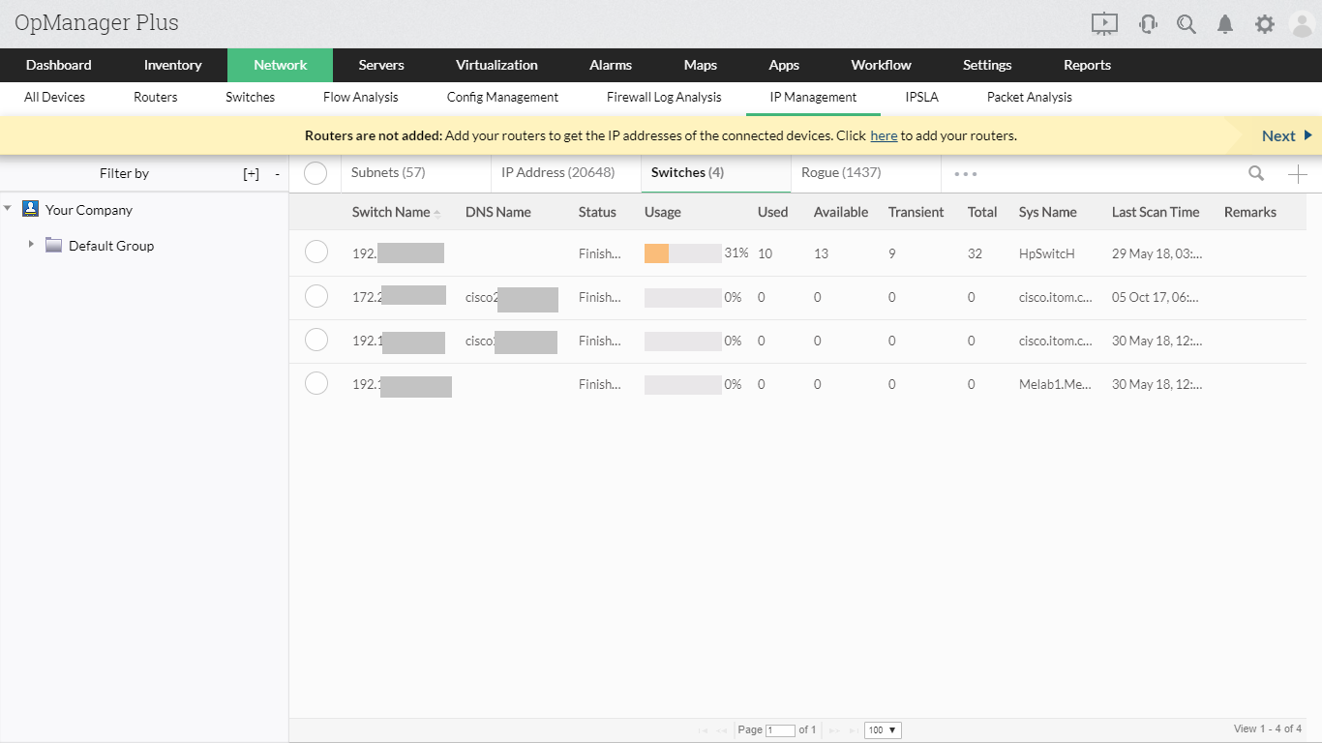
Task: Open the Packet Analysis sub-menu
Action: 1030,97
